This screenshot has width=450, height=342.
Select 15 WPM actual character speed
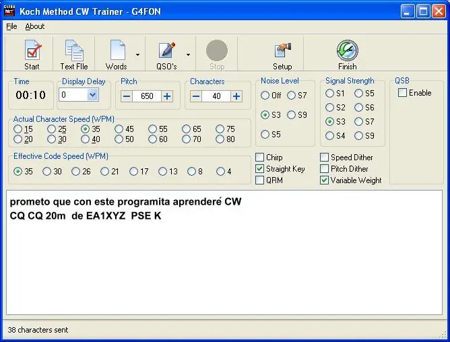tap(18, 129)
